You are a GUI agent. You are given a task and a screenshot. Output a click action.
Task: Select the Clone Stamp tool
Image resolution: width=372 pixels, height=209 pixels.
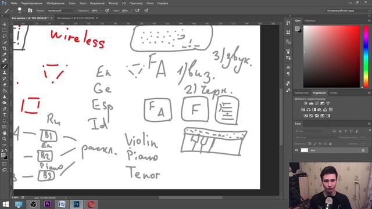tap(4, 73)
